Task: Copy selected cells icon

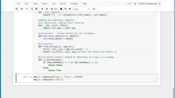Action: [32, 9]
